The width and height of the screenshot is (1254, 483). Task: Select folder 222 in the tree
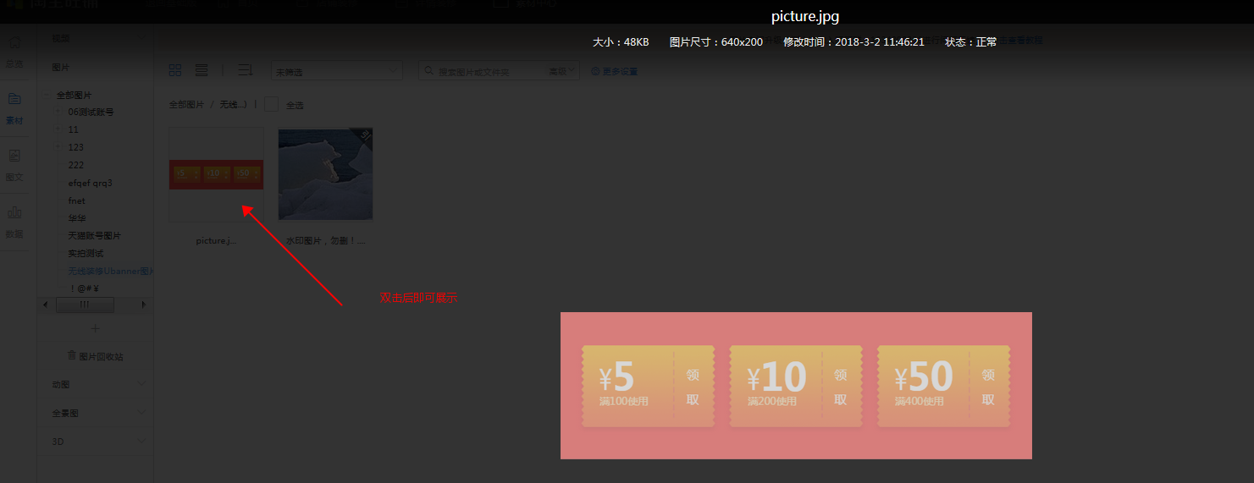76,165
